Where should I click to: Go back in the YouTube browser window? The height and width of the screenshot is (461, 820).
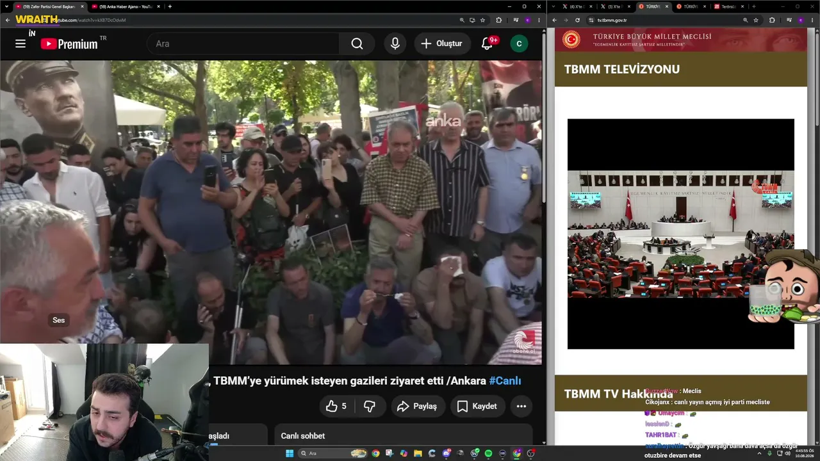pos(8,20)
